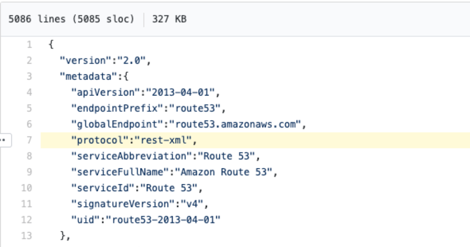
Task: Click the "5086 lines (5085 sloc)" file info
Action: (x=71, y=19)
